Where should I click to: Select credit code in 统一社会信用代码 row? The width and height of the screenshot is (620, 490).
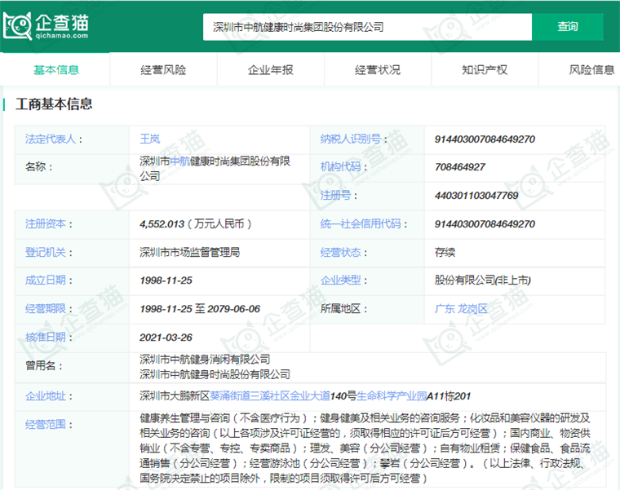485,224
